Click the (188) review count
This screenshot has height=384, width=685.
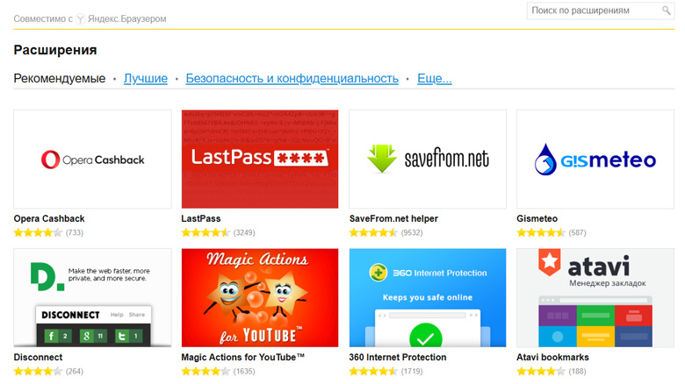[577, 372]
